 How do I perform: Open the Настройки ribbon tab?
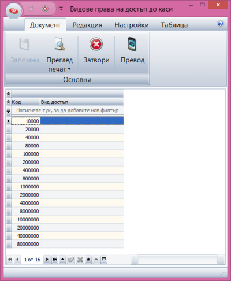click(x=132, y=25)
